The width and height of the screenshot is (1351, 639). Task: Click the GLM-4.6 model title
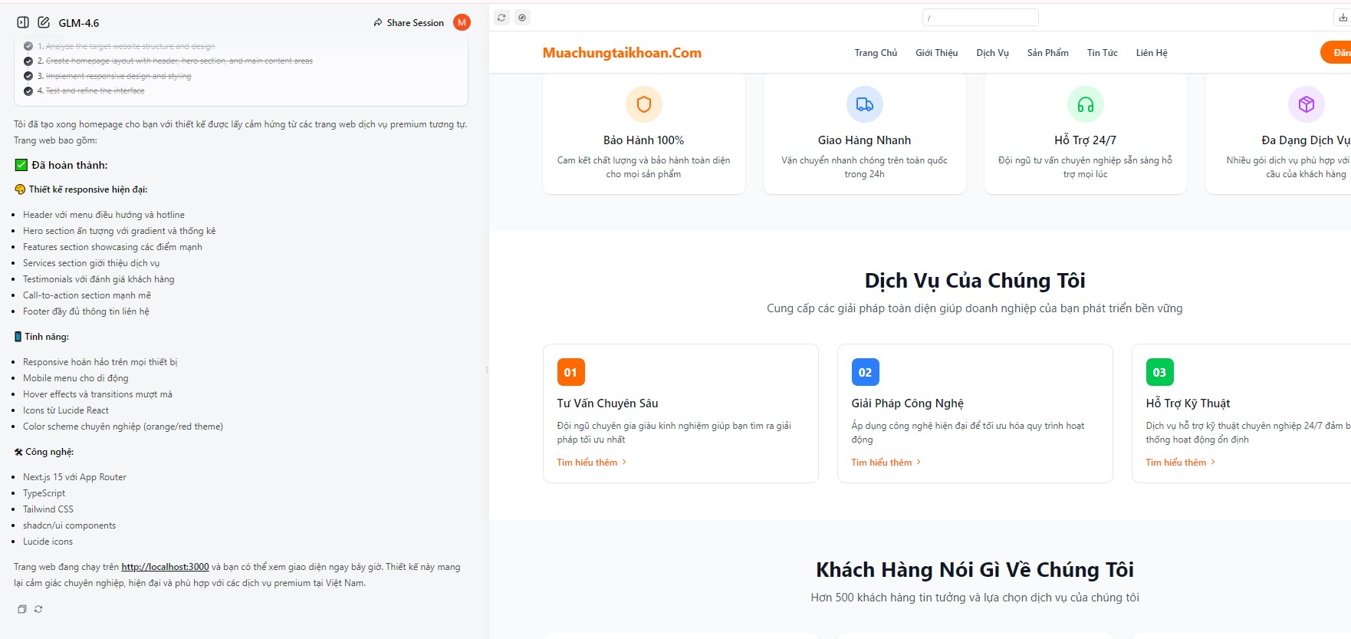[79, 23]
